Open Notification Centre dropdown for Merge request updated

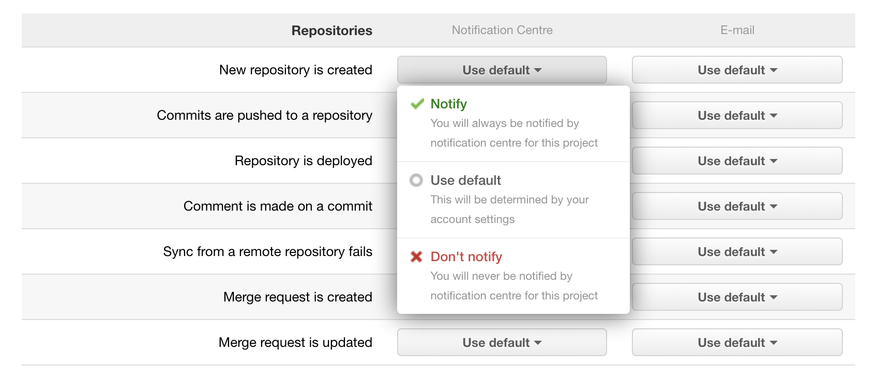coord(502,343)
